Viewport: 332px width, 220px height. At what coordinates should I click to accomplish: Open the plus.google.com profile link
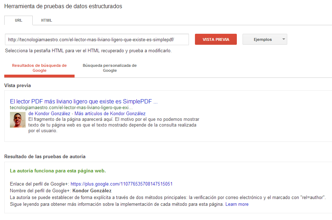[121, 184]
